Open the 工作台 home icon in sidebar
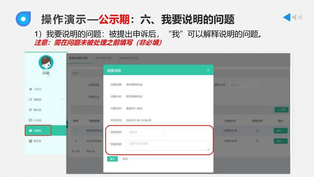This screenshot has height=177, width=314. pos(30,89)
